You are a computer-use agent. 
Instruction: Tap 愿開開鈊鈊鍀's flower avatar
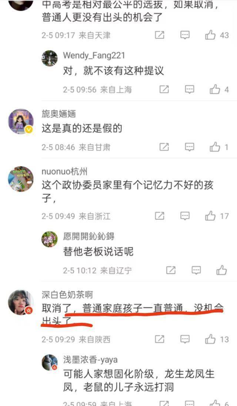coord(50,239)
